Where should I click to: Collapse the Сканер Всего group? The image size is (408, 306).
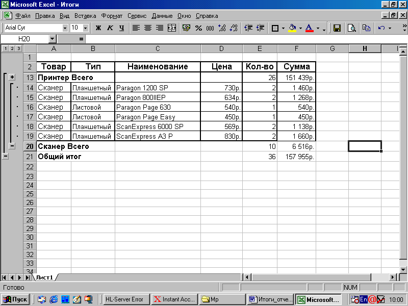tap(12, 146)
